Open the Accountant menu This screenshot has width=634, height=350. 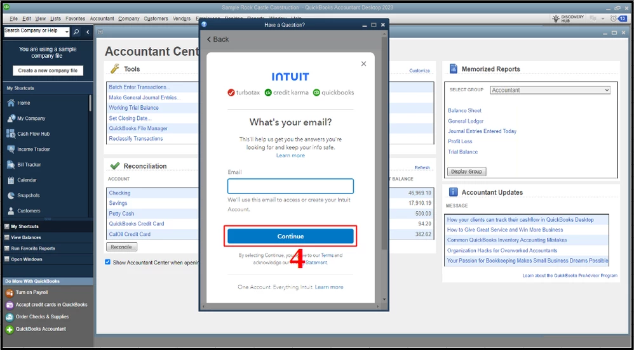coord(102,18)
